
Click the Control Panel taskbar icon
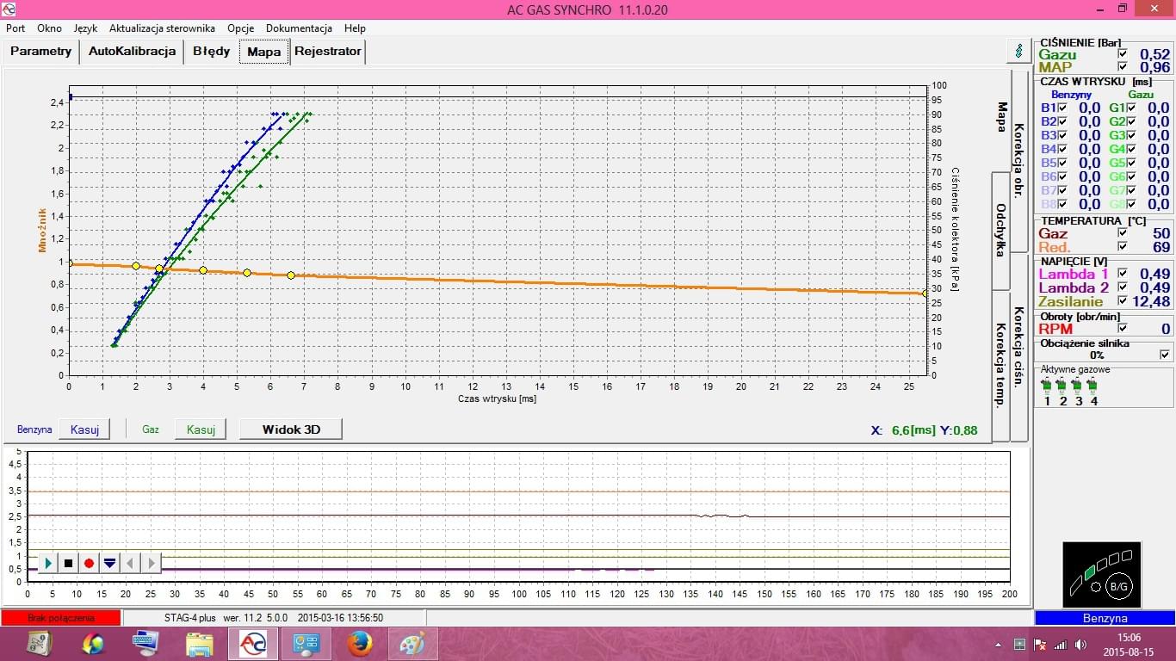tap(306, 643)
